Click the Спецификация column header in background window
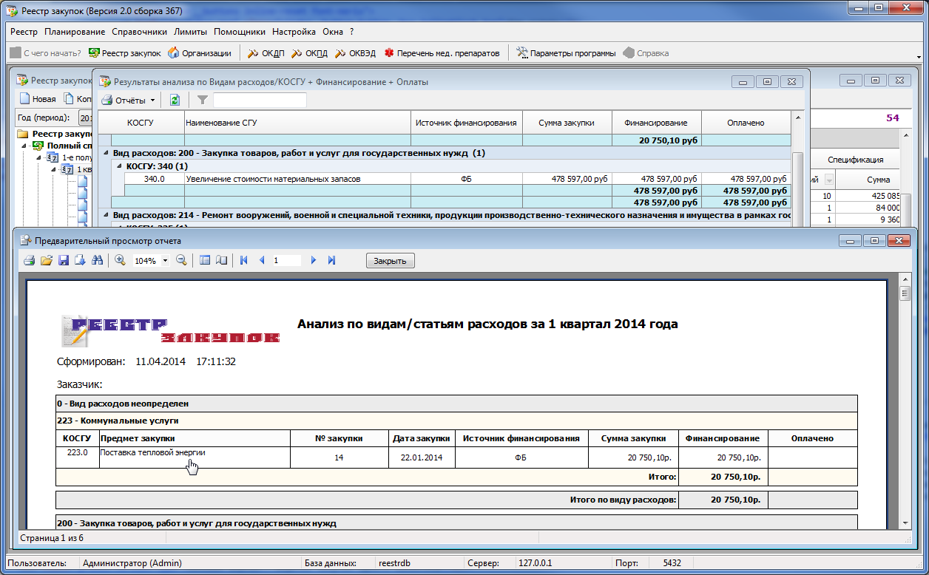Viewport: 929px width, 575px height. coord(855,160)
